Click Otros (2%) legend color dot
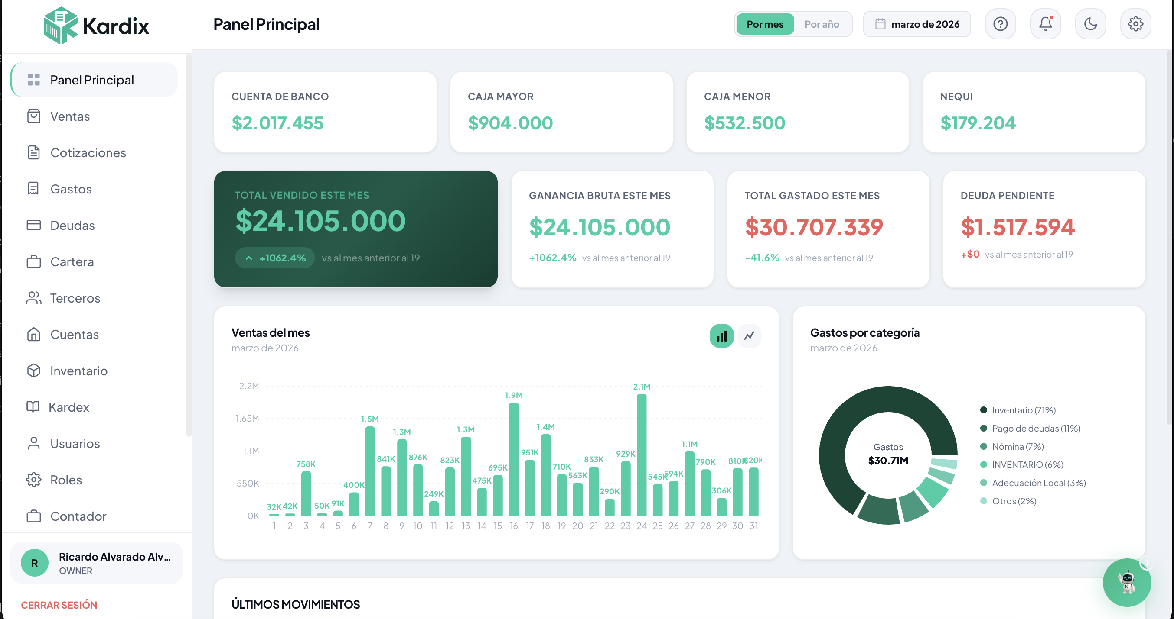Viewport: 1174px width, 619px height. pos(984,501)
